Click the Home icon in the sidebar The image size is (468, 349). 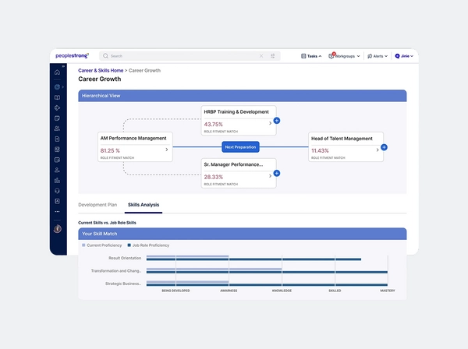point(57,72)
